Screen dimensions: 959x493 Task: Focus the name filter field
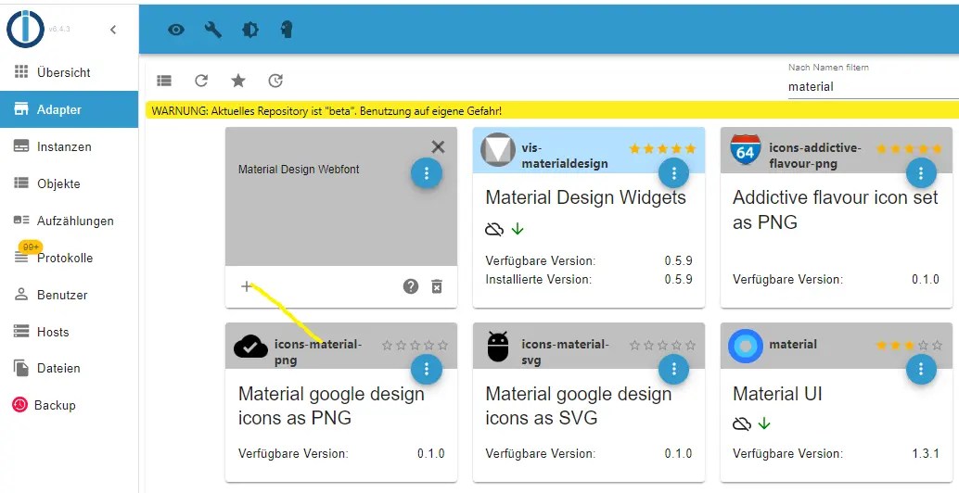coord(873,87)
